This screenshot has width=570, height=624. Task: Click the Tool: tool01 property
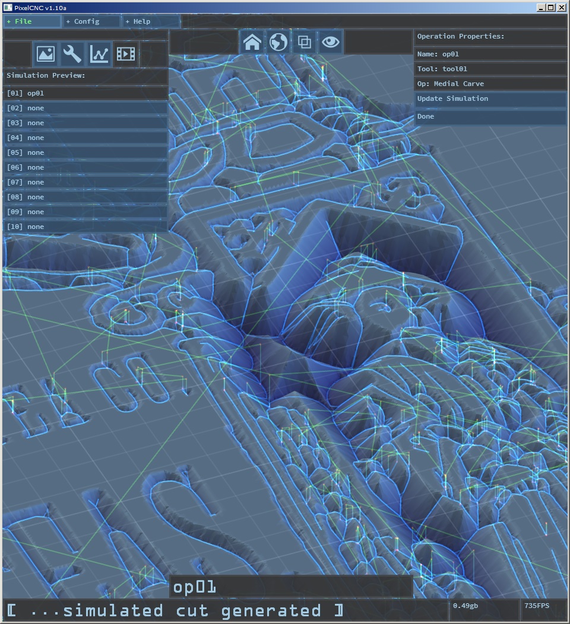[490, 69]
